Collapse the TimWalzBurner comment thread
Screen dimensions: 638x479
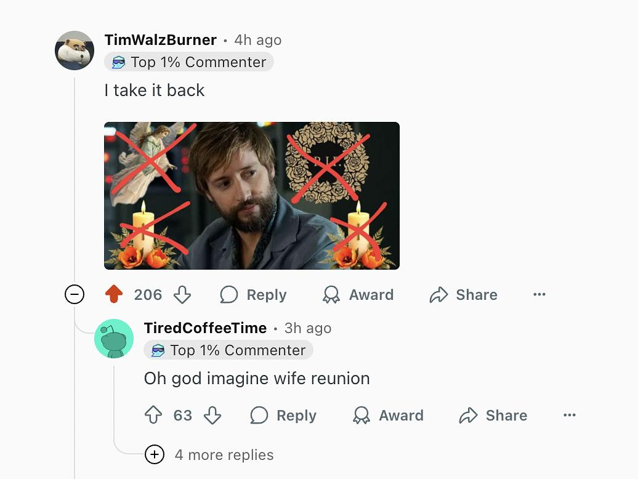pyautogui.click(x=75, y=295)
